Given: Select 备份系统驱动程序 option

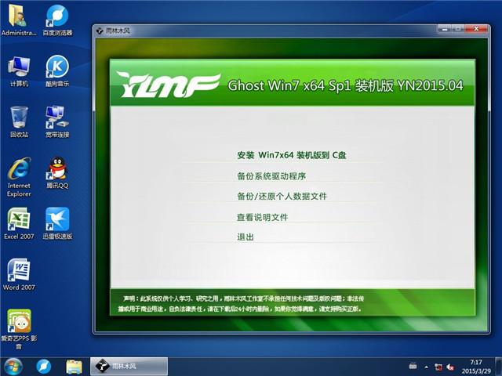Looking at the screenshot, I should (271, 175).
